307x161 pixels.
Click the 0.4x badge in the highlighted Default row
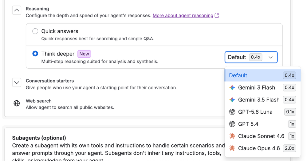pos(289,75)
